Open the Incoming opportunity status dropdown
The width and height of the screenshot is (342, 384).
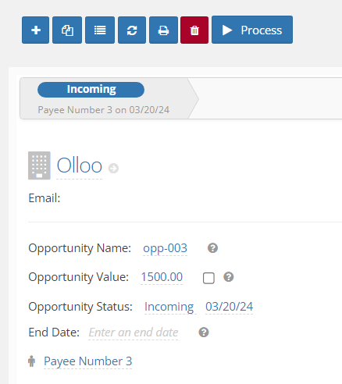tap(169, 307)
